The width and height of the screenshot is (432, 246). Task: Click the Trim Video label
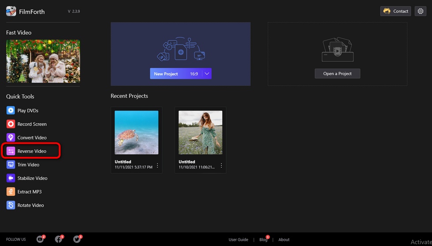click(x=28, y=164)
